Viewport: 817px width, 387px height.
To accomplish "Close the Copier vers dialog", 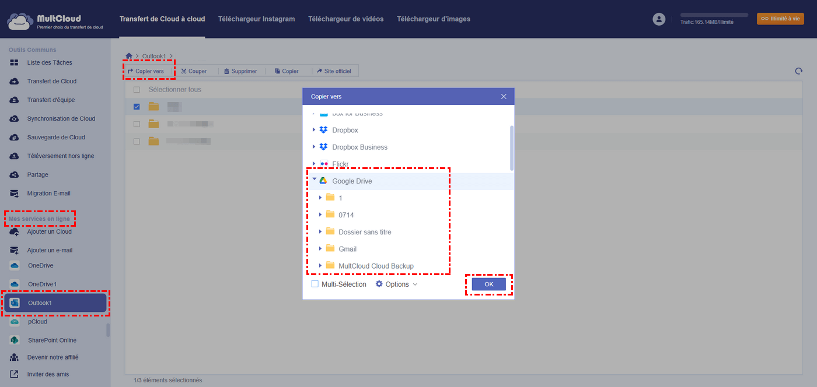I will [504, 96].
